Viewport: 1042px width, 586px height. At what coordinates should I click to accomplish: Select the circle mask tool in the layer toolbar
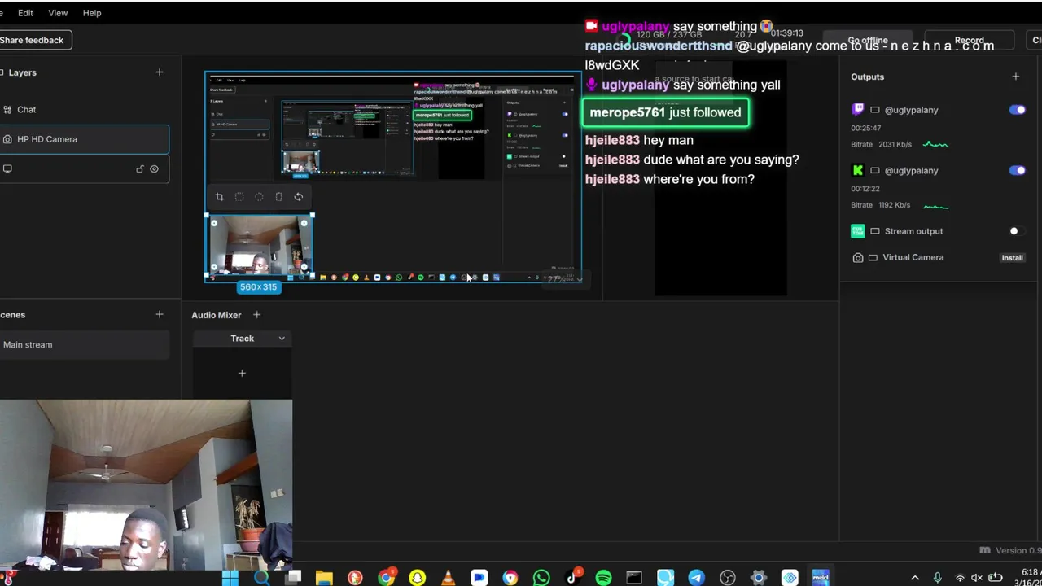[259, 196]
